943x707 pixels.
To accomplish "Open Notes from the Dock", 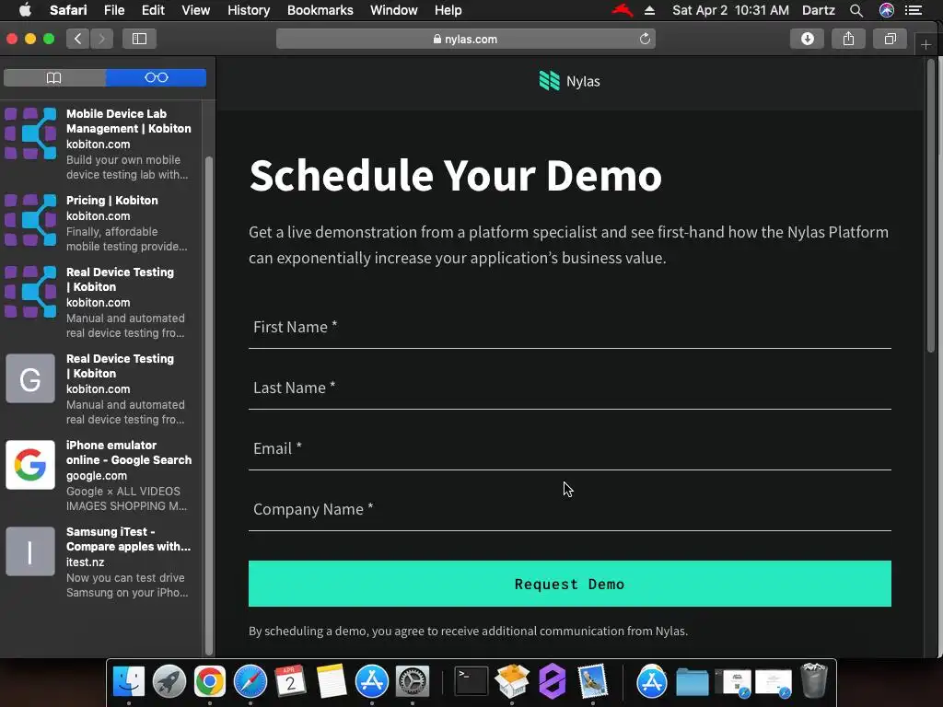I will (x=332, y=681).
